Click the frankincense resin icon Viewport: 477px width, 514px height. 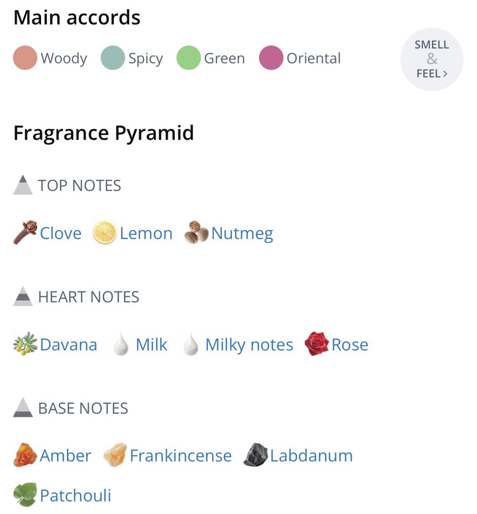pos(115,455)
